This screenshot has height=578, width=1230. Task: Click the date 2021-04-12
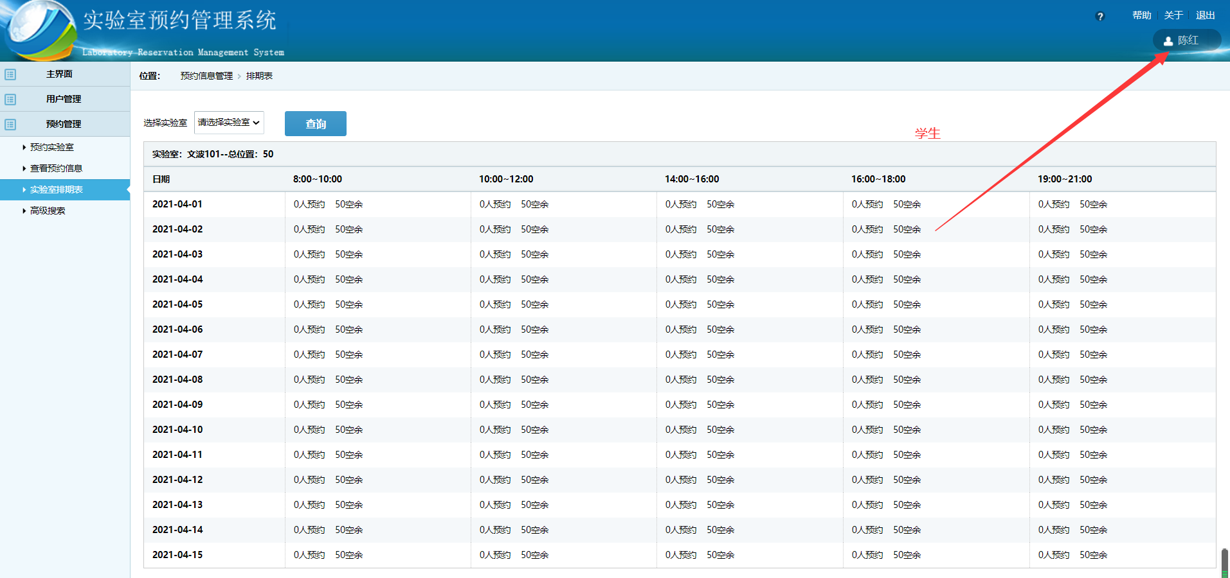[177, 480]
